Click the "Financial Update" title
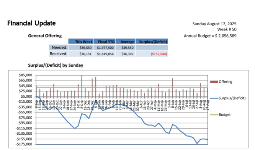Image resolution: width=255 pixels, height=150 pixels. point(31,23)
